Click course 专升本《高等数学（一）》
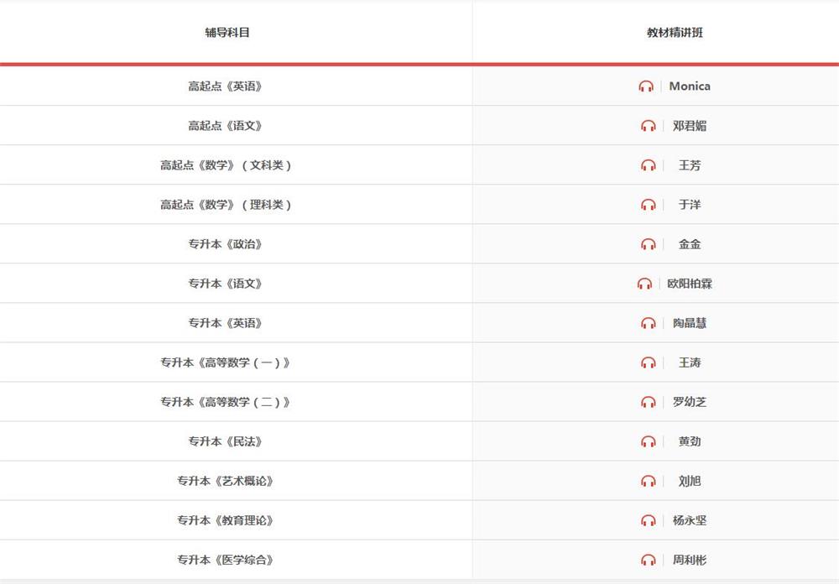The image size is (839, 584). tap(226, 362)
